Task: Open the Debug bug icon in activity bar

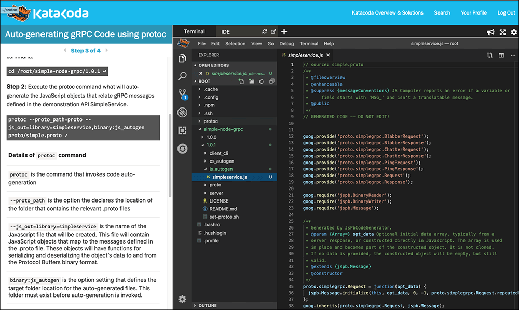Action: point(182,112)
